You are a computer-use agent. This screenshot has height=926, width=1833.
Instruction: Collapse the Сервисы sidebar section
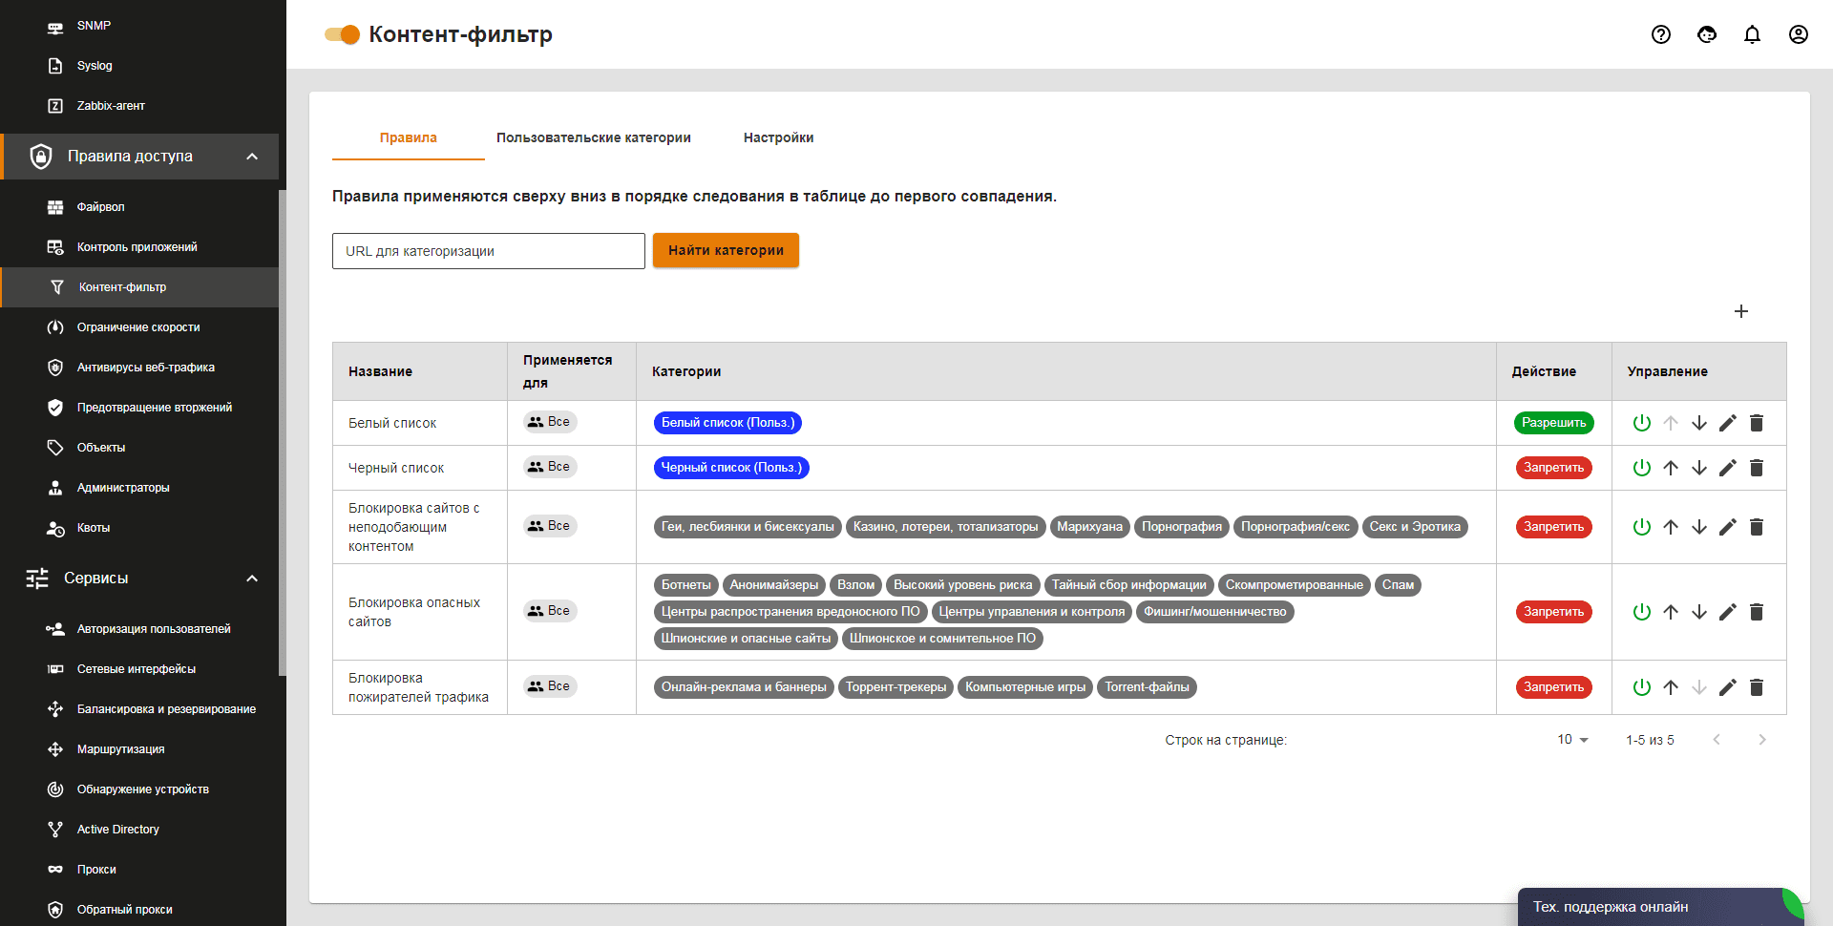tap(252, 579)
